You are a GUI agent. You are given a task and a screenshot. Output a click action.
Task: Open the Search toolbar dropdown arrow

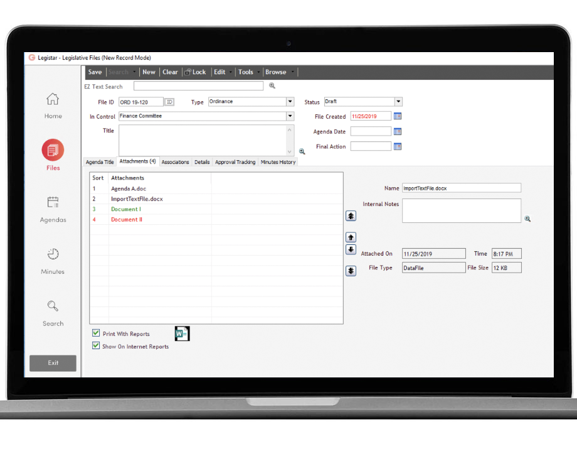pyautogui.click(x=134, y=72)
